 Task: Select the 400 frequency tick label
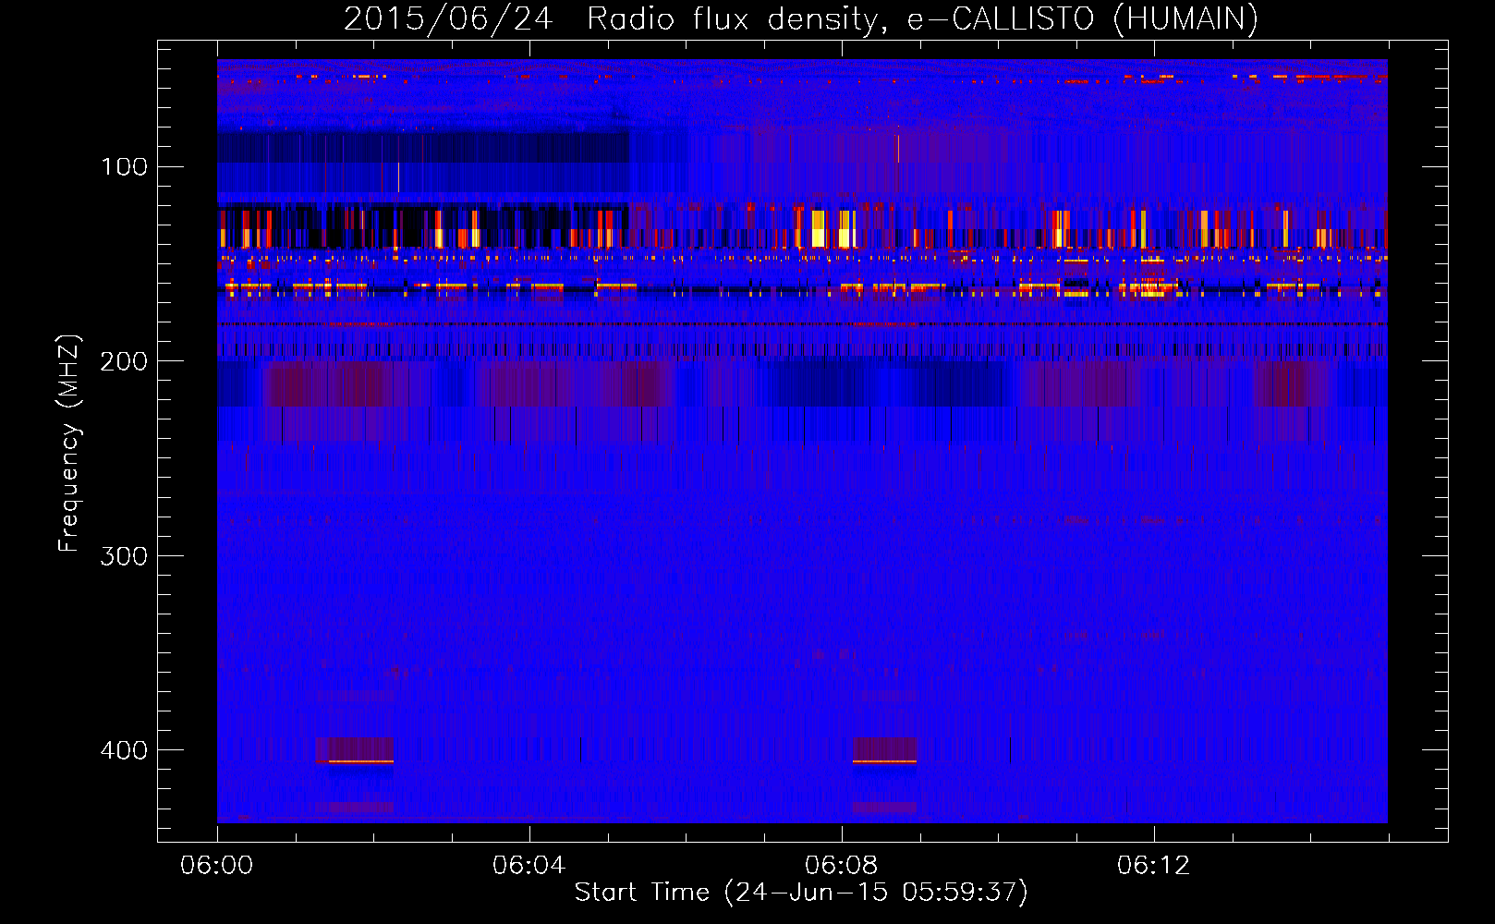point(124,750)
